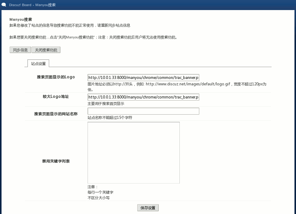Click the 较大Logo地址 label
This screenshot has height=214, width=296.
pyautogui.click(x=56, y=97)
